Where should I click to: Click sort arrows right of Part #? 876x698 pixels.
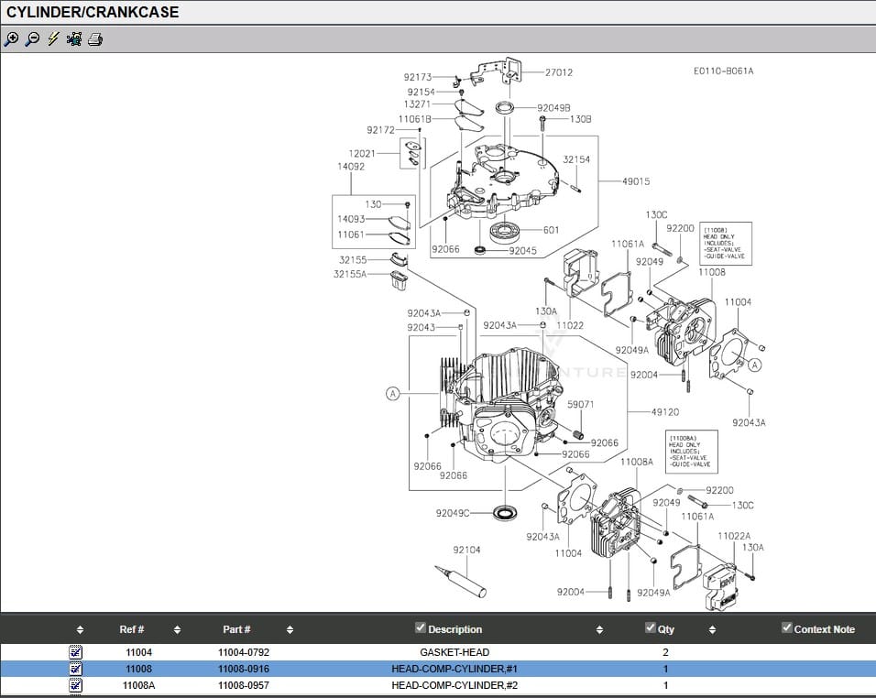point(290,630)
